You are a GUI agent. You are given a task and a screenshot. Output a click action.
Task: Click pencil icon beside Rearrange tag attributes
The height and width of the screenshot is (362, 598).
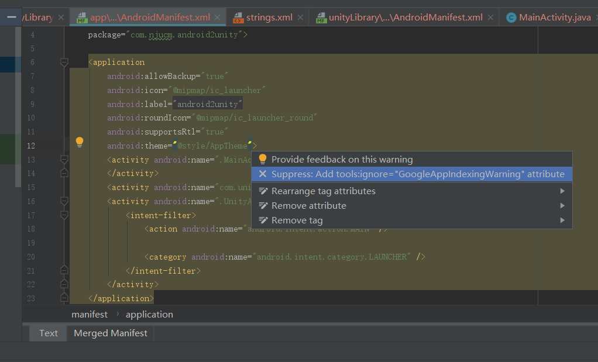[x=263, y=191]
